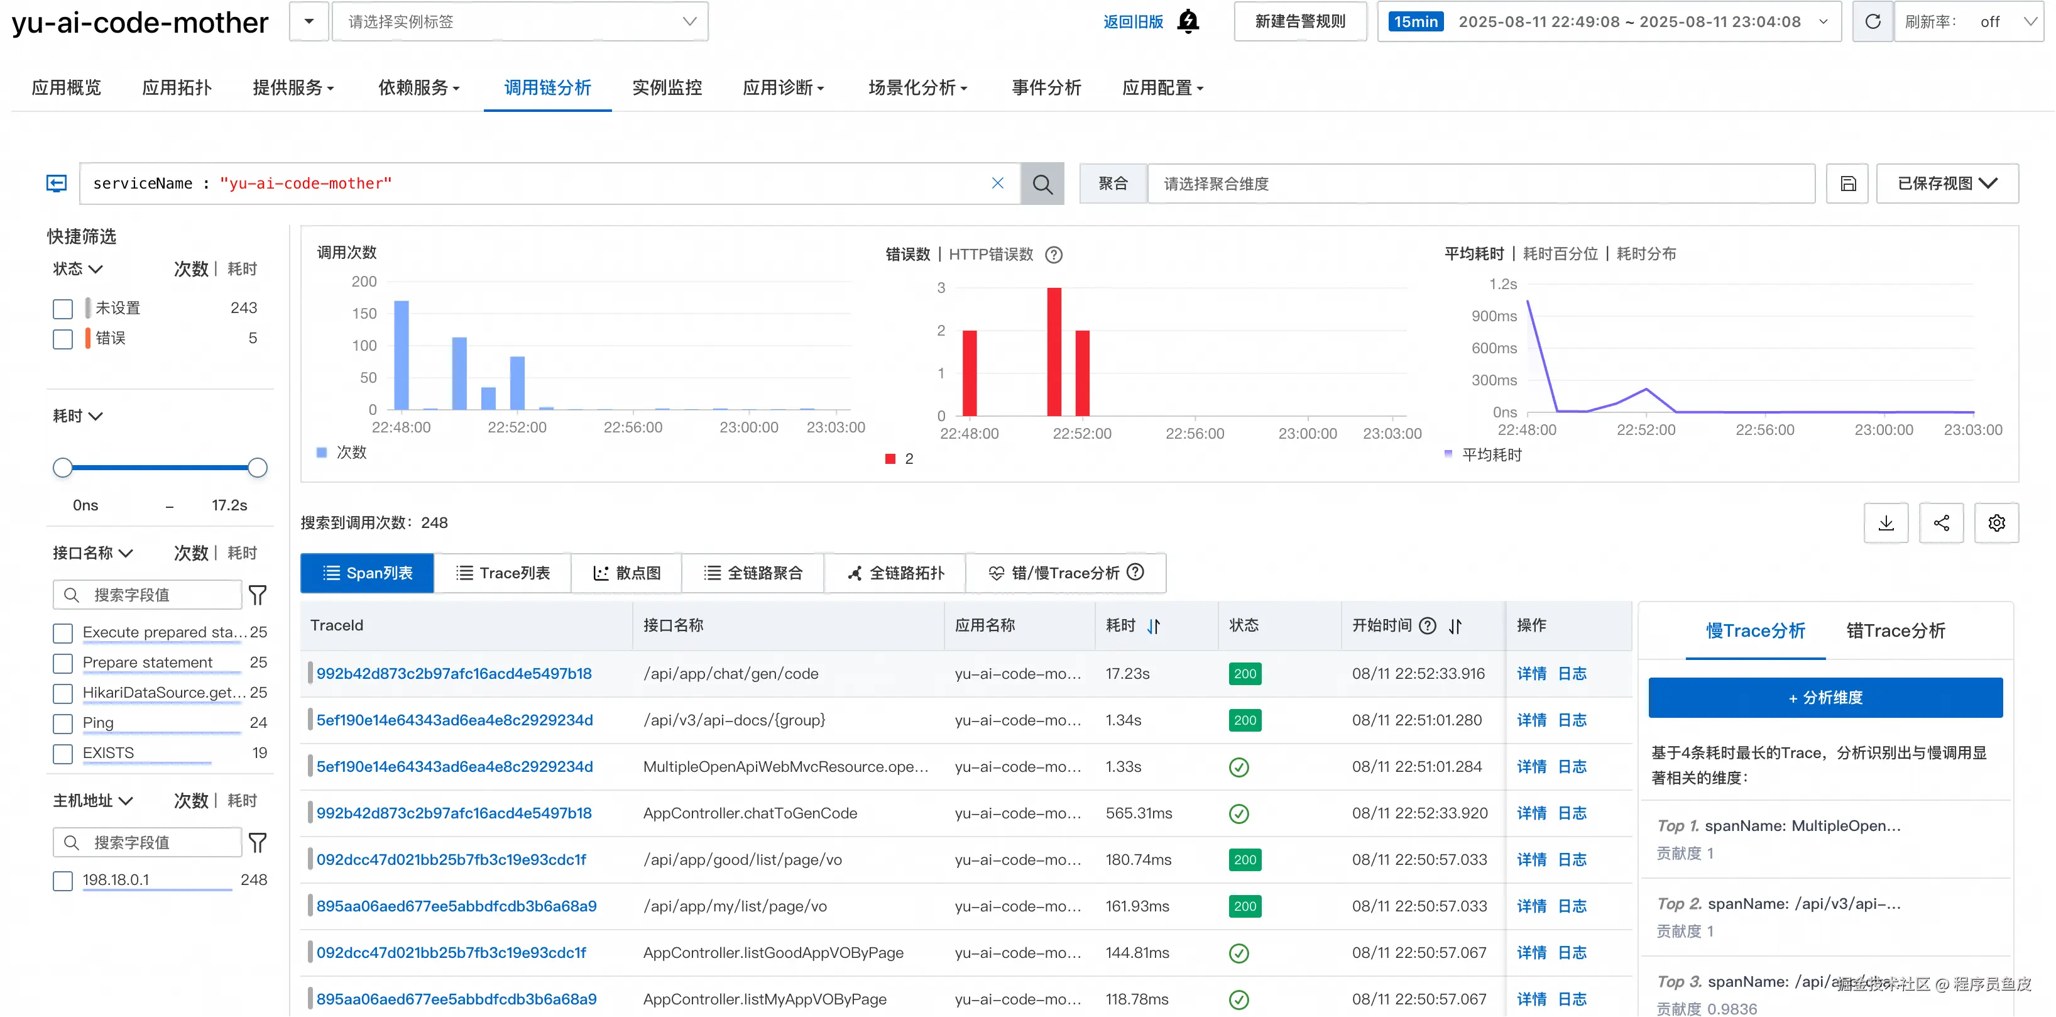Click the share icon above table

(x=1941, y=523)
